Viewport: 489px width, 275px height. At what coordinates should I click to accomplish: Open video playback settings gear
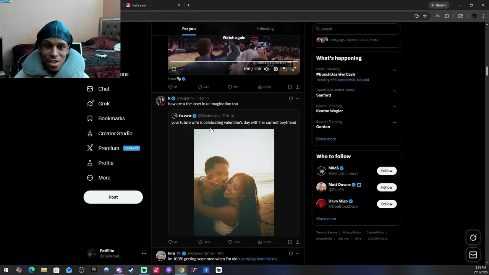(276, 69)
